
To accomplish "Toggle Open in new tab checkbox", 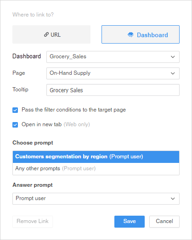I will click(x=15, y=125).
